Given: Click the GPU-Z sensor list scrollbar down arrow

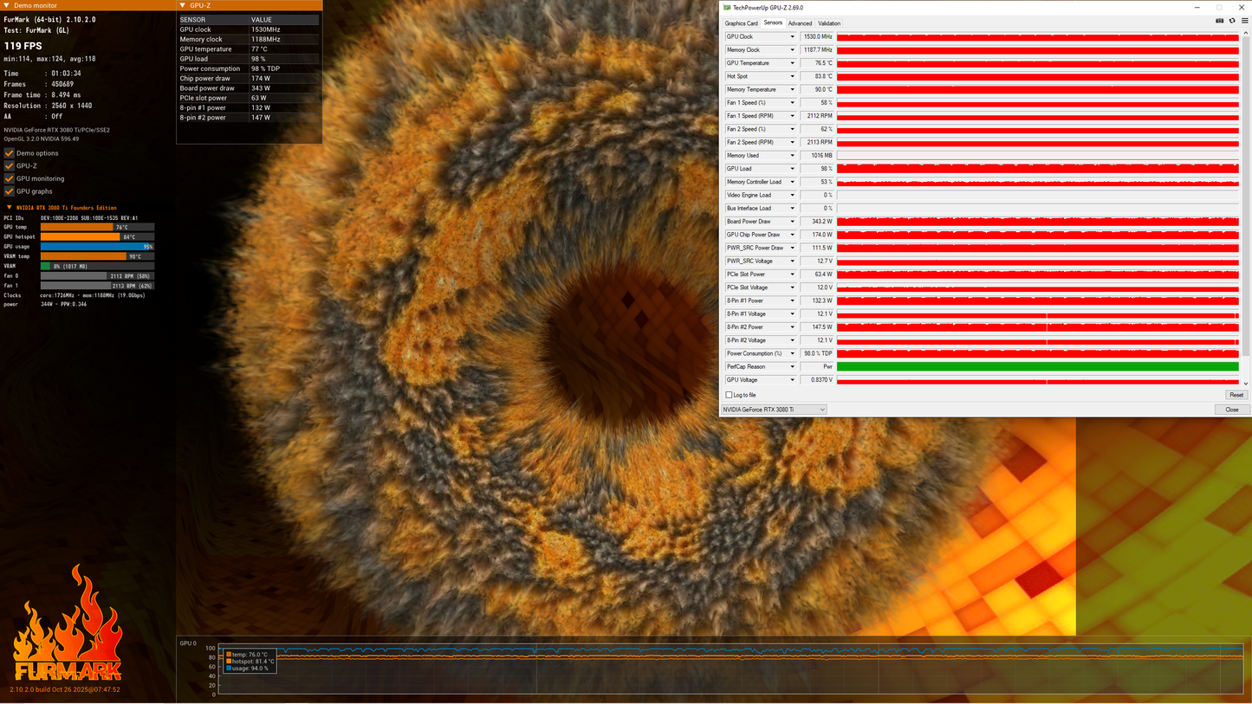Looking at the screenshot, I should click(1246, 384).
